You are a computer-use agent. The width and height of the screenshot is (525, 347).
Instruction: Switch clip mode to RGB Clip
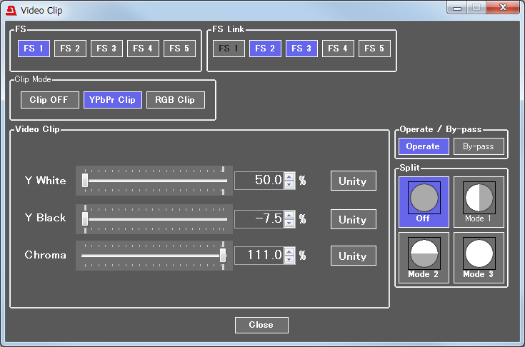[x=176, y=100]
